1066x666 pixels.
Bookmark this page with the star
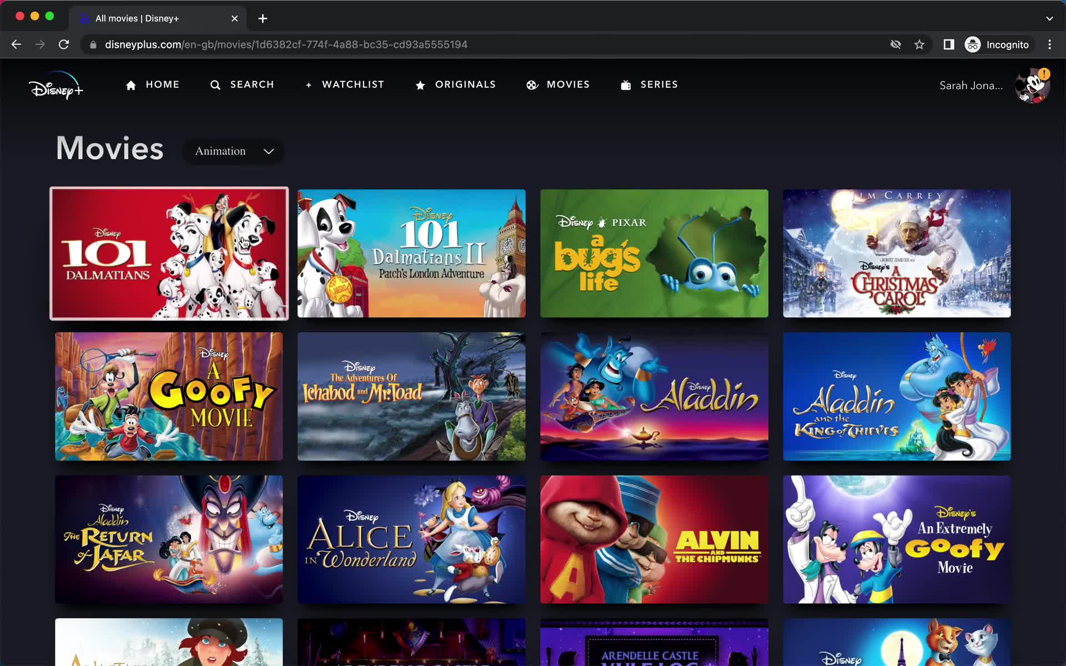[919, 44]
